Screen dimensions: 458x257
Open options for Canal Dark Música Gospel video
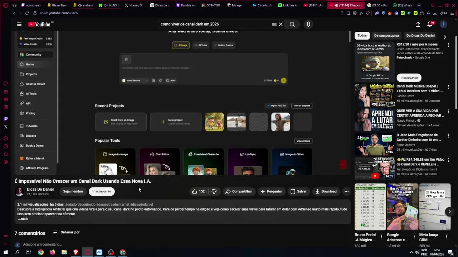tap(448, 87)
